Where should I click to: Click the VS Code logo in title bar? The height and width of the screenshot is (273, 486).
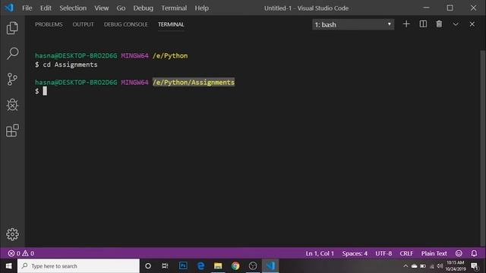(x=9, y=8)
